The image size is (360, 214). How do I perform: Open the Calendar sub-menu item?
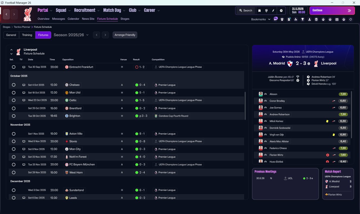pyautogui.click(x=73, y=19)
